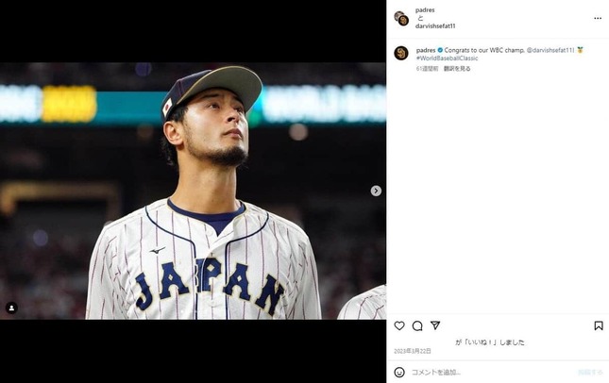This screenshot has width=609, height=383.
Task: Open comments with the speech bubble icon
Action: pyautogui.click(x=417, y=325)
